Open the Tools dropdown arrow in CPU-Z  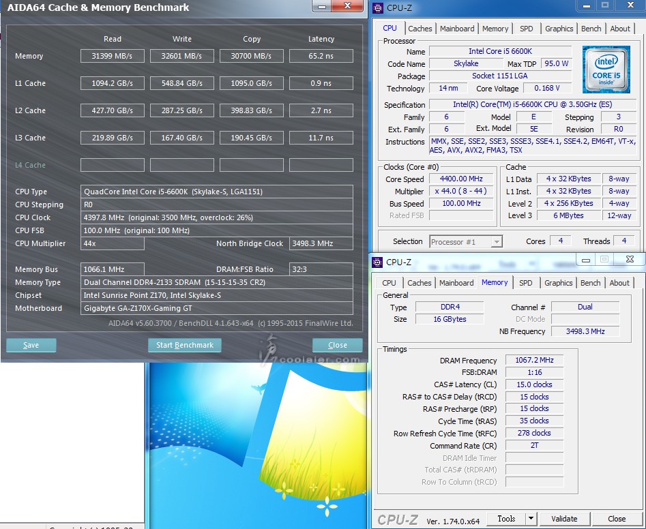[531, 519]
